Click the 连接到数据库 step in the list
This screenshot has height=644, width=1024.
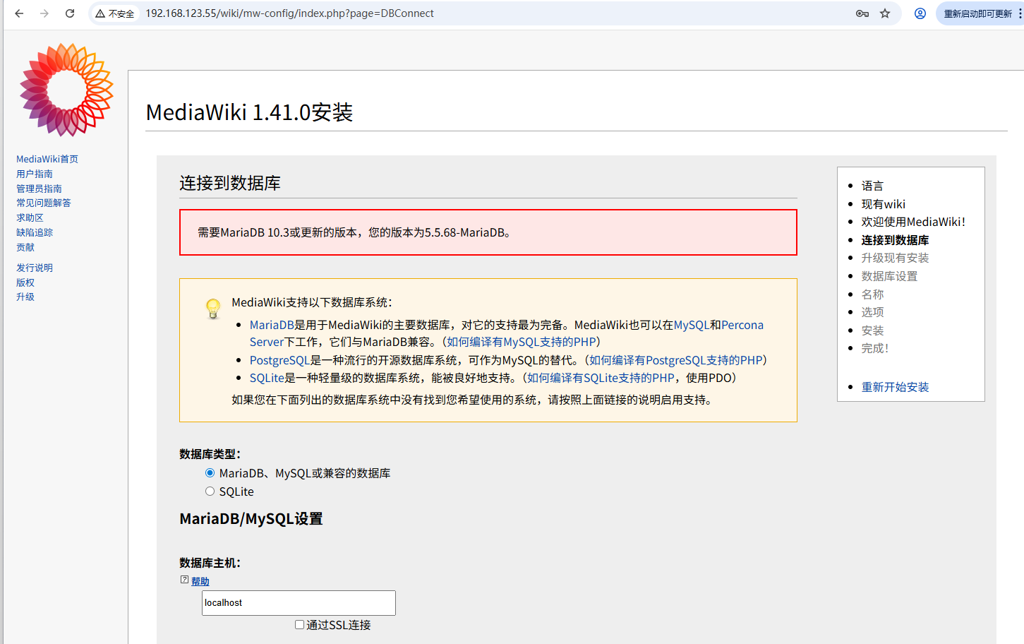[x=895, y=240]
